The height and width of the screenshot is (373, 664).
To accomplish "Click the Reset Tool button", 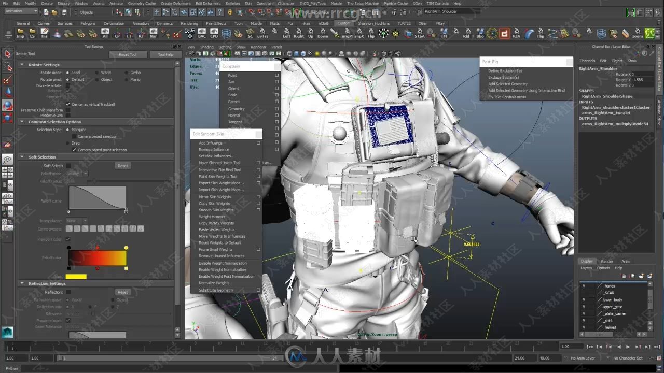I will (x=127, y=54).
